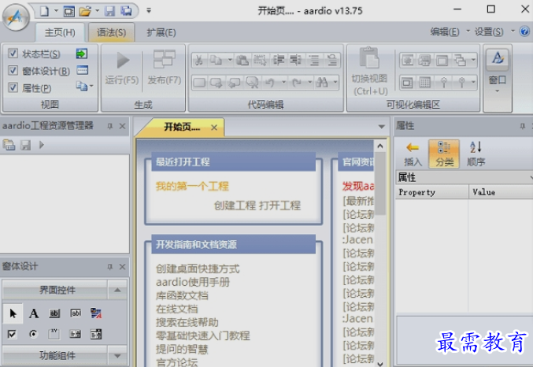533x367 pixels.
Task: Close the 窗体设计 panel
Action: pyautogui.click(x=122, y=267)
